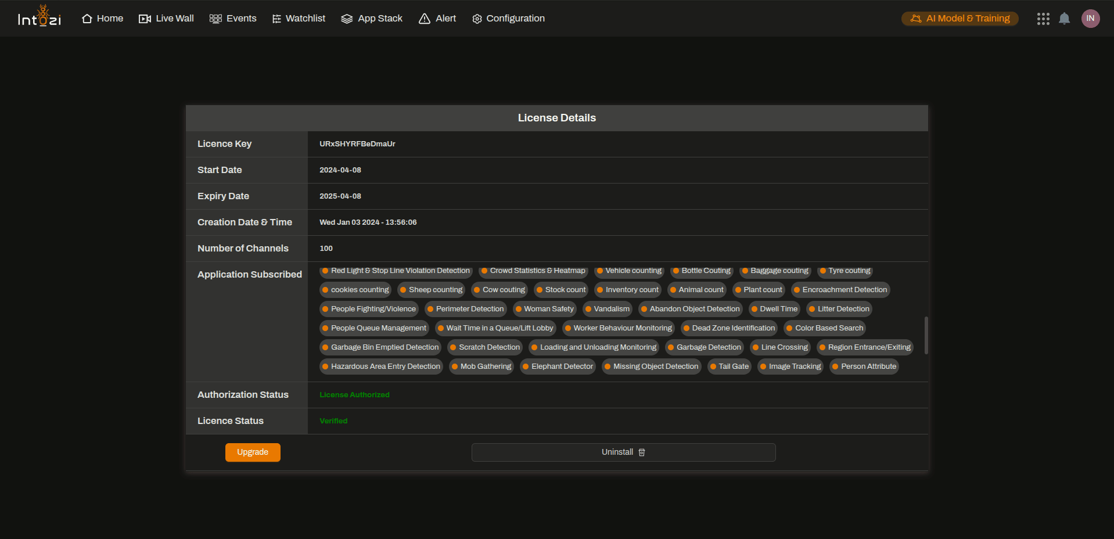Image resolution: width=1114 pixels, height=539 pixels.
Task: Click the License Authorized status text
Action: coord(354,395)
